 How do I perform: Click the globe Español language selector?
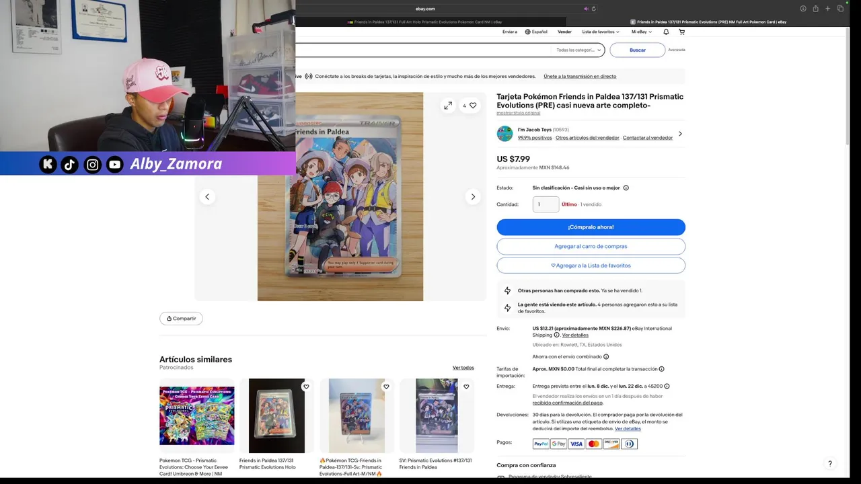tap(536, 32)
